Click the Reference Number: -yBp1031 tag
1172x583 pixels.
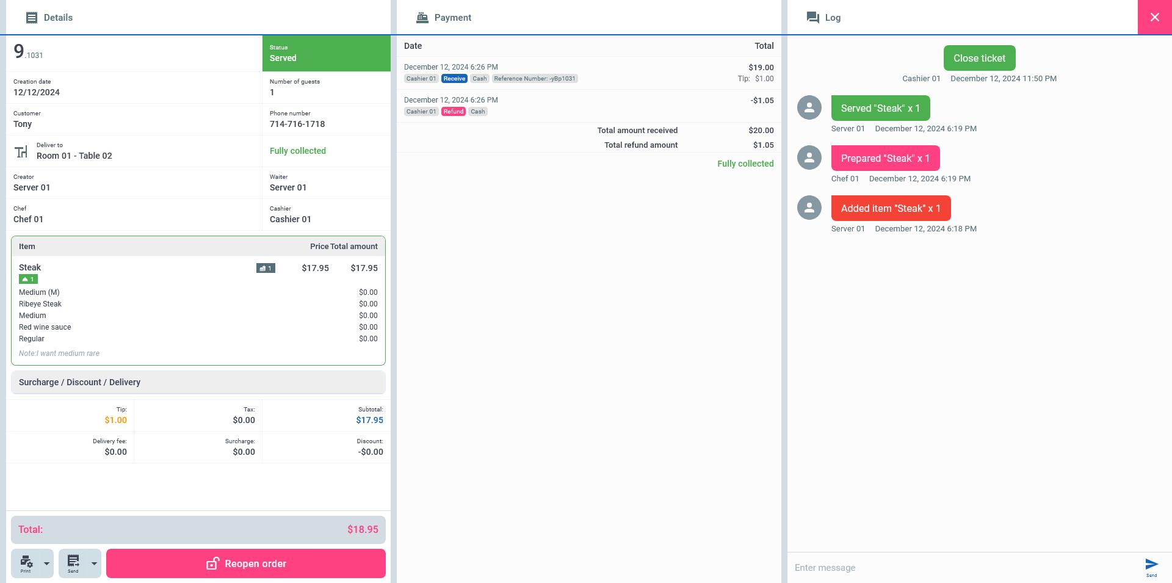(535, 79)
